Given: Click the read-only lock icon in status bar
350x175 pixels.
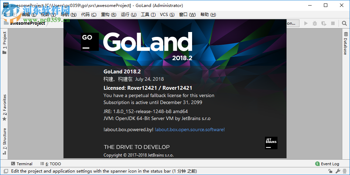Looking at the screenshot, I should [330, 171].
